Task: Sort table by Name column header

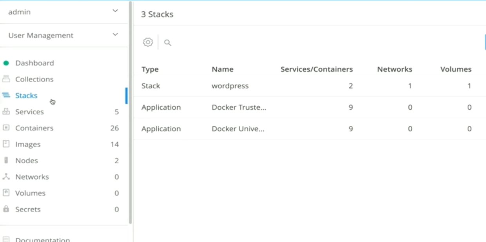Action: (223, 69)
